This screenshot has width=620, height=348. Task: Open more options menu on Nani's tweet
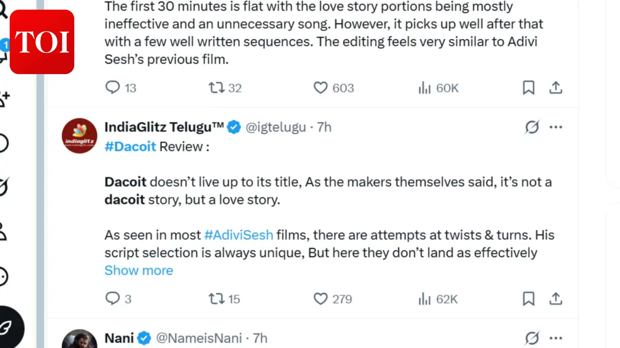pyautogui.click(x=556, y=338)
